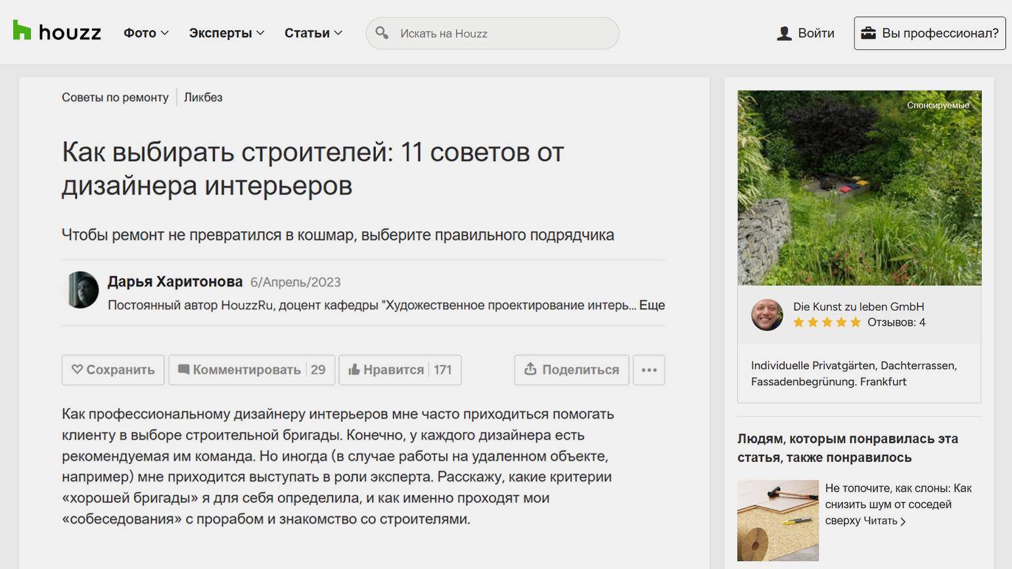Image resolution: width=1012 pixels, height=569 pixels.
Task: Expand author bio with Еще link
Action: point(652,305)
